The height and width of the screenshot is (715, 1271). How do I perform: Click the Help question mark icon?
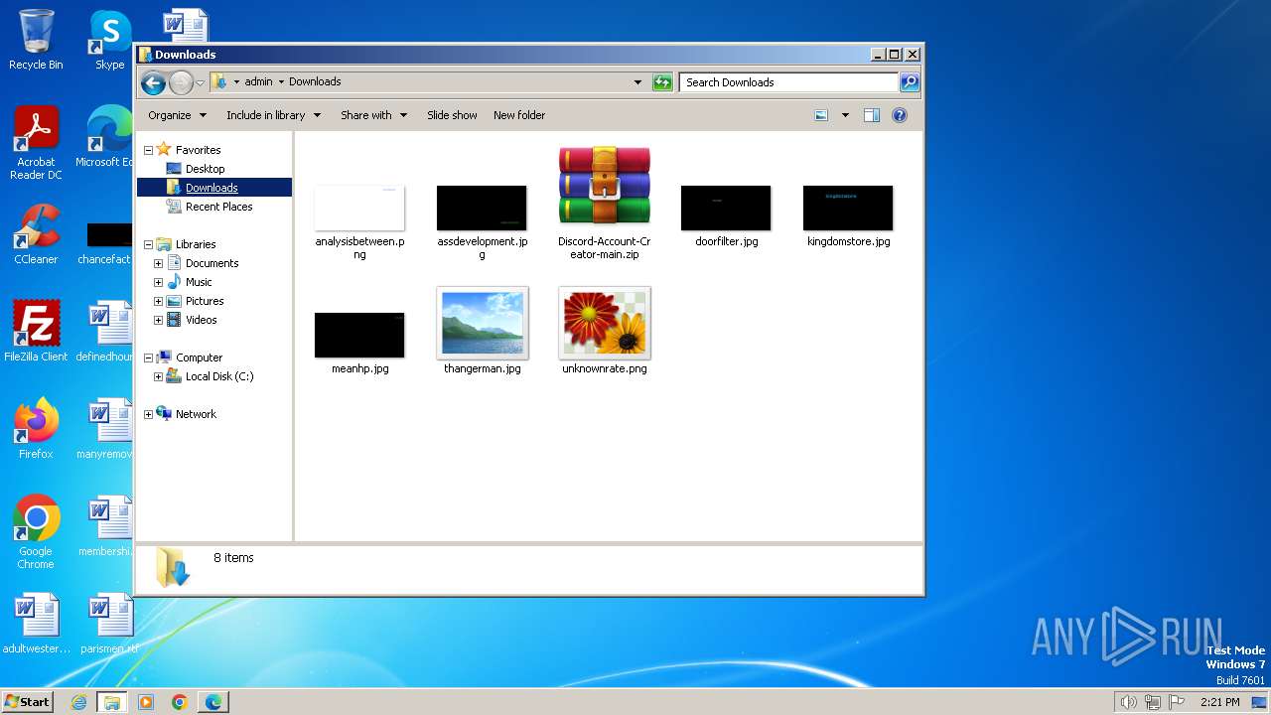pos(900,115)
